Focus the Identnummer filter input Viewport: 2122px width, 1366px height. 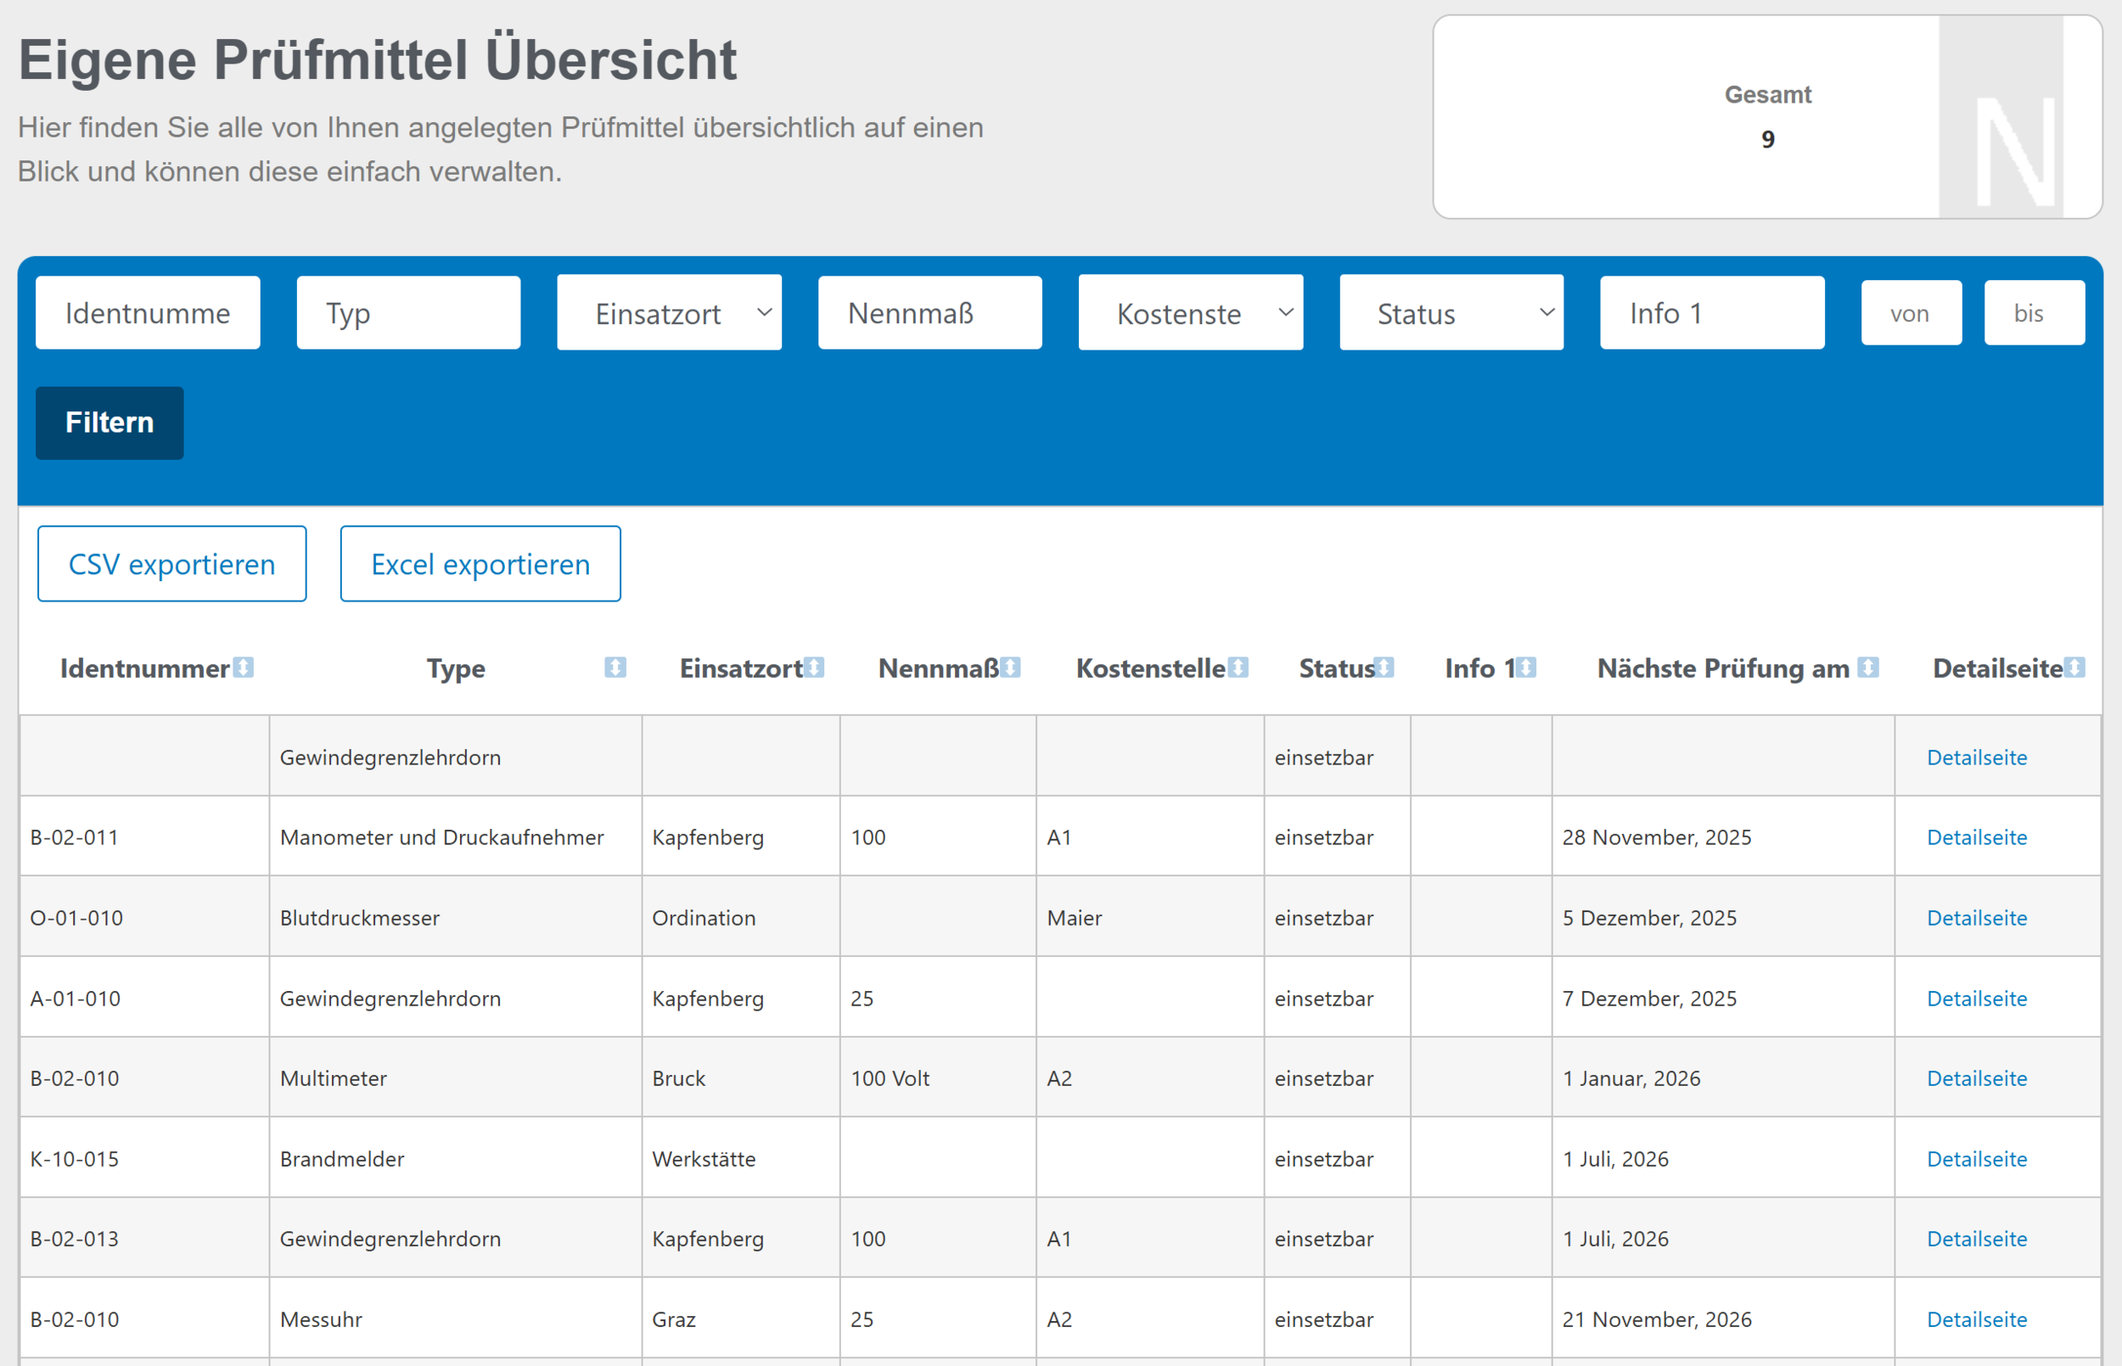(x=147, y=312)
